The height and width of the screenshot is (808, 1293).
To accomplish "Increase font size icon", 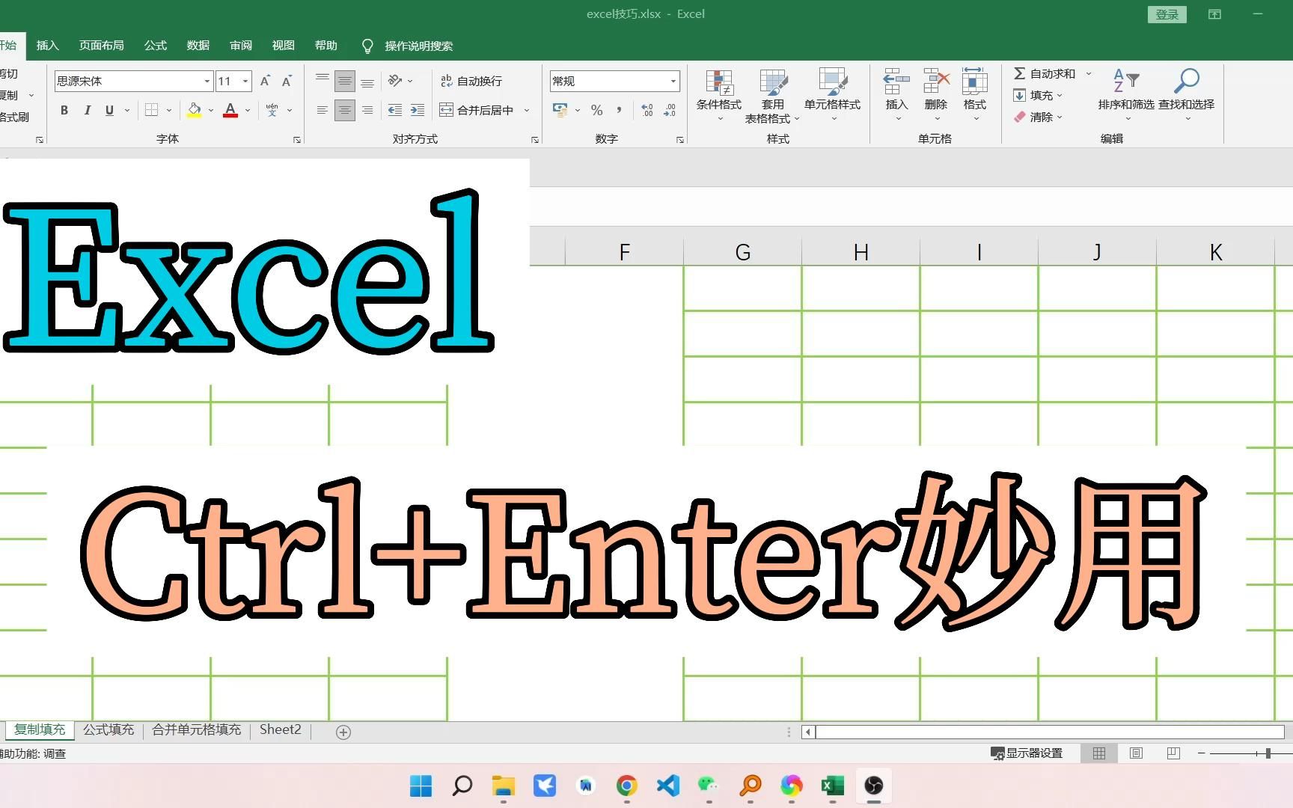I will click(x=265, y=81).
